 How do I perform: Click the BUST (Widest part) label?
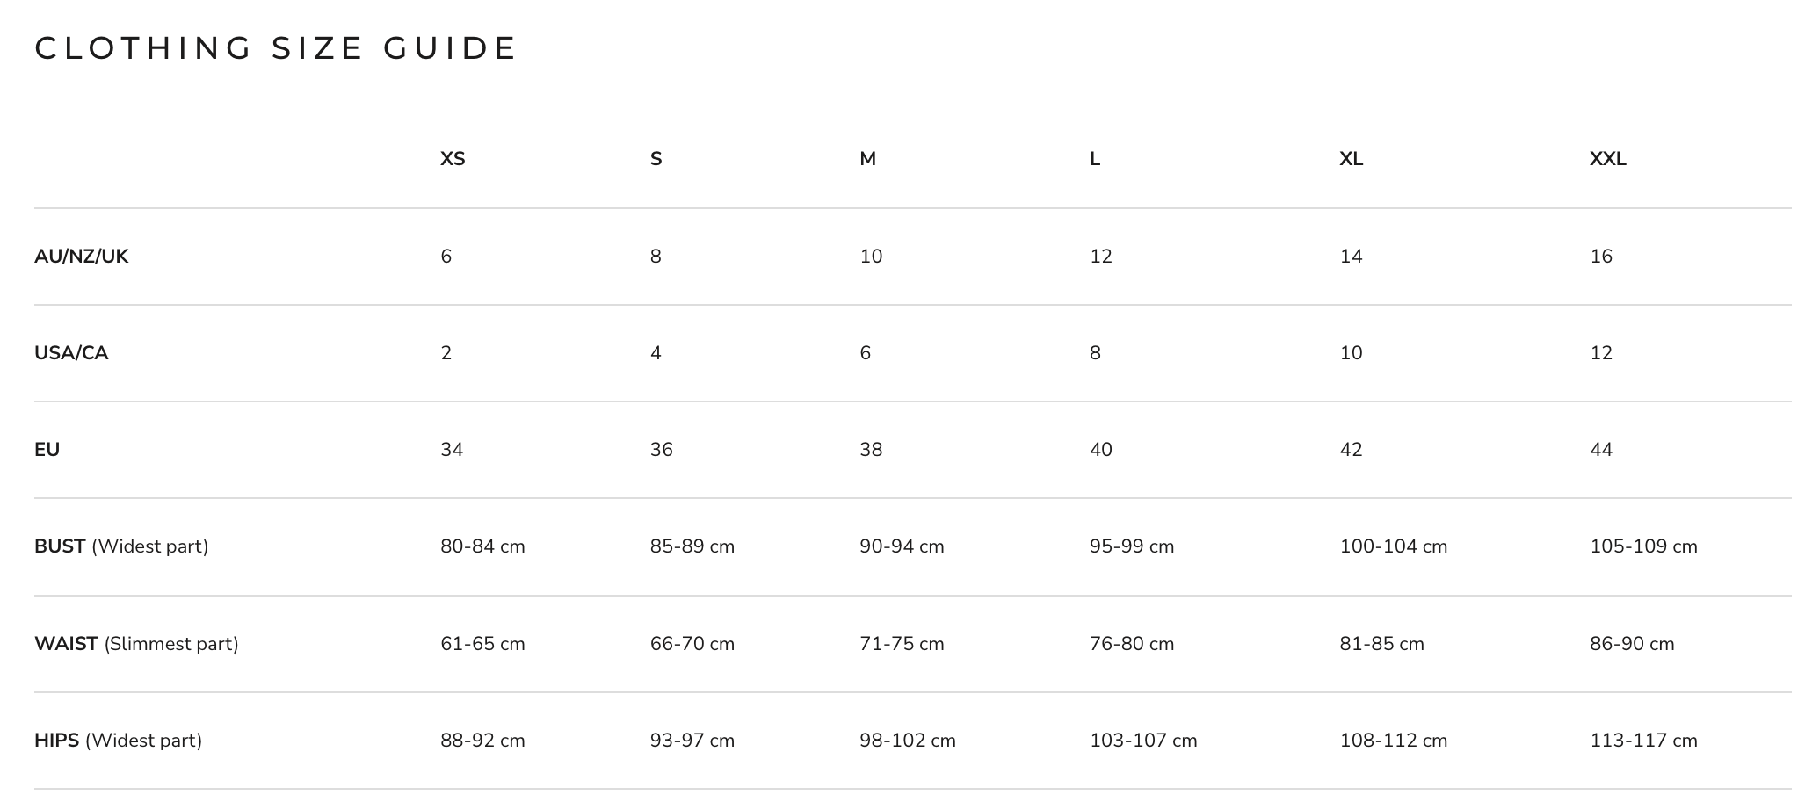(121, 546)
